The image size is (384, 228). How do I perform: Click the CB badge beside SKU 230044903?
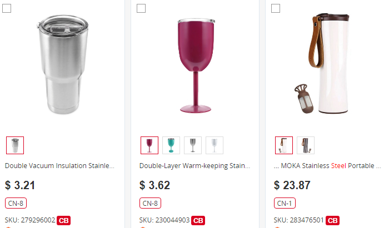pos(198,220)
